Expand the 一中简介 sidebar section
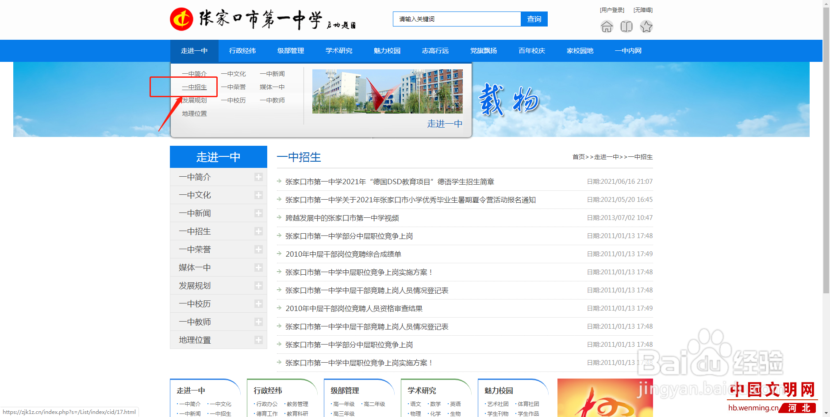 tap(259, 177)
